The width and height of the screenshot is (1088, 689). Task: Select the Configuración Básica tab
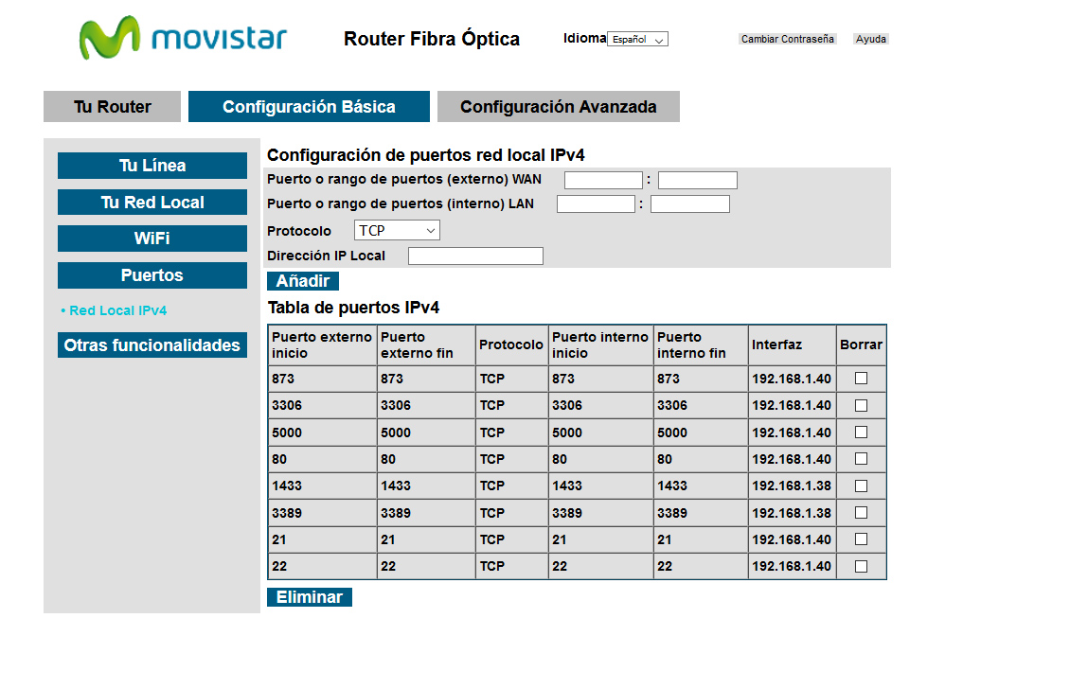[309, 107]
